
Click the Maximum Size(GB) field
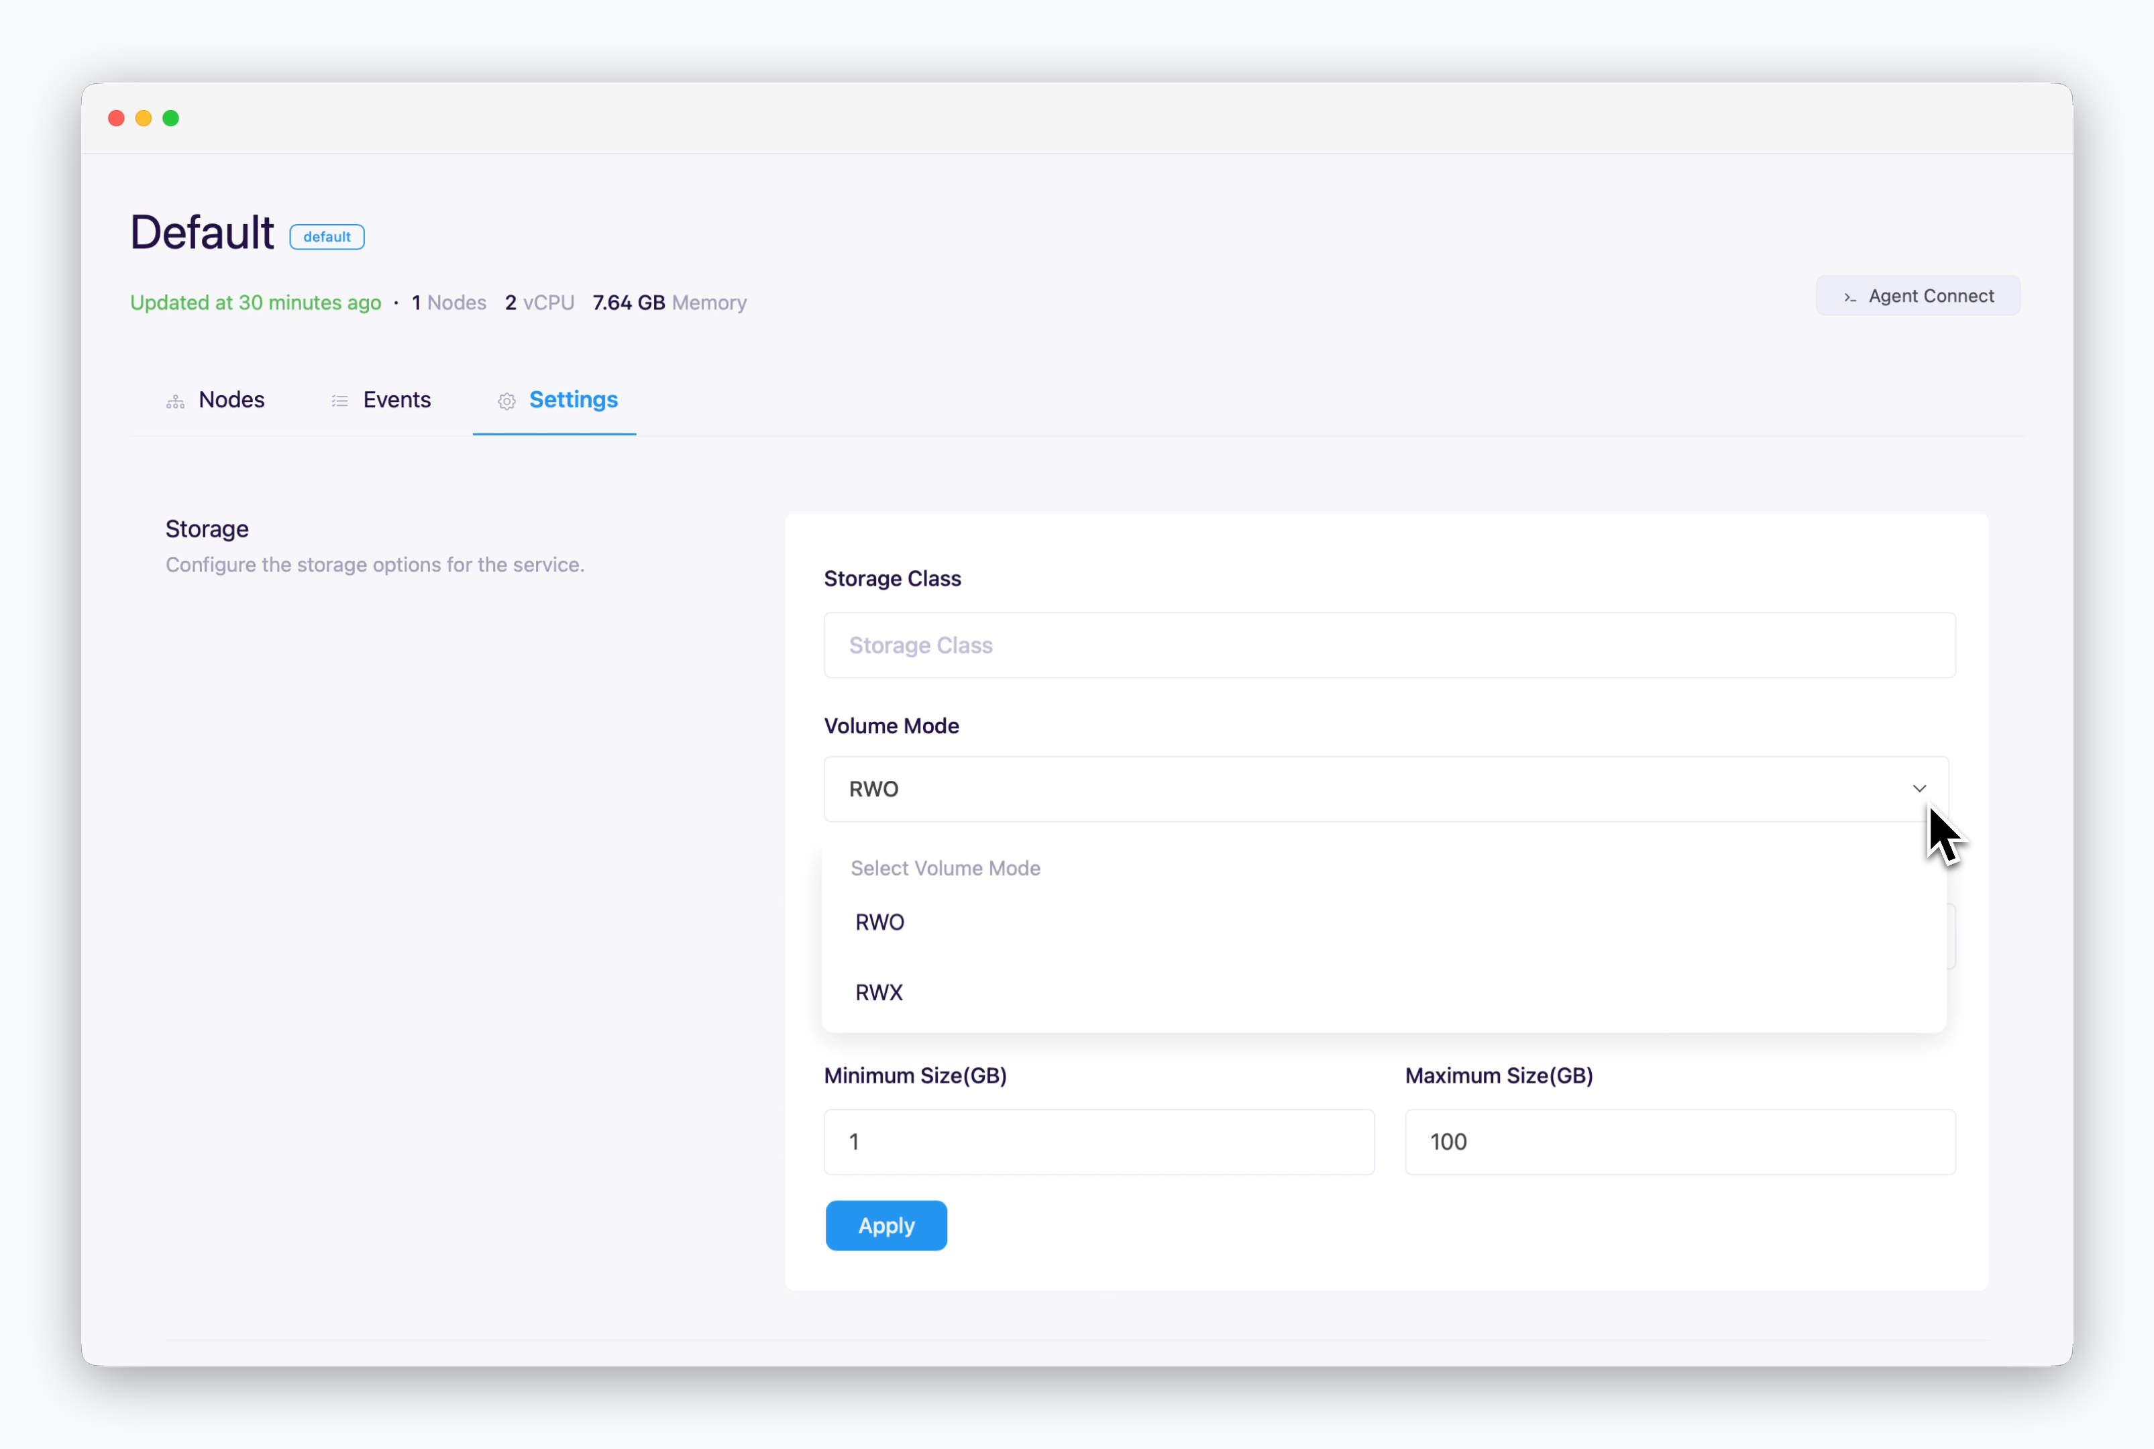tap(1680, 1142)
